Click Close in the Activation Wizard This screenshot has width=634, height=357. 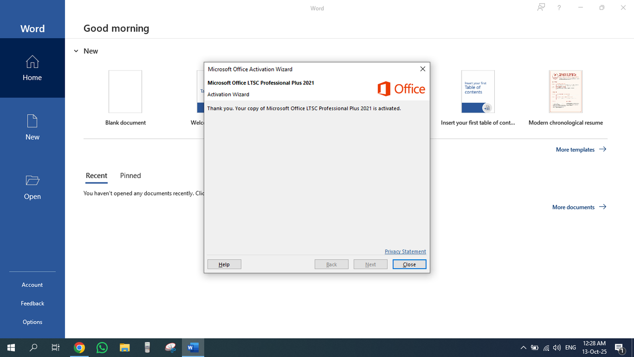(409, 264)
